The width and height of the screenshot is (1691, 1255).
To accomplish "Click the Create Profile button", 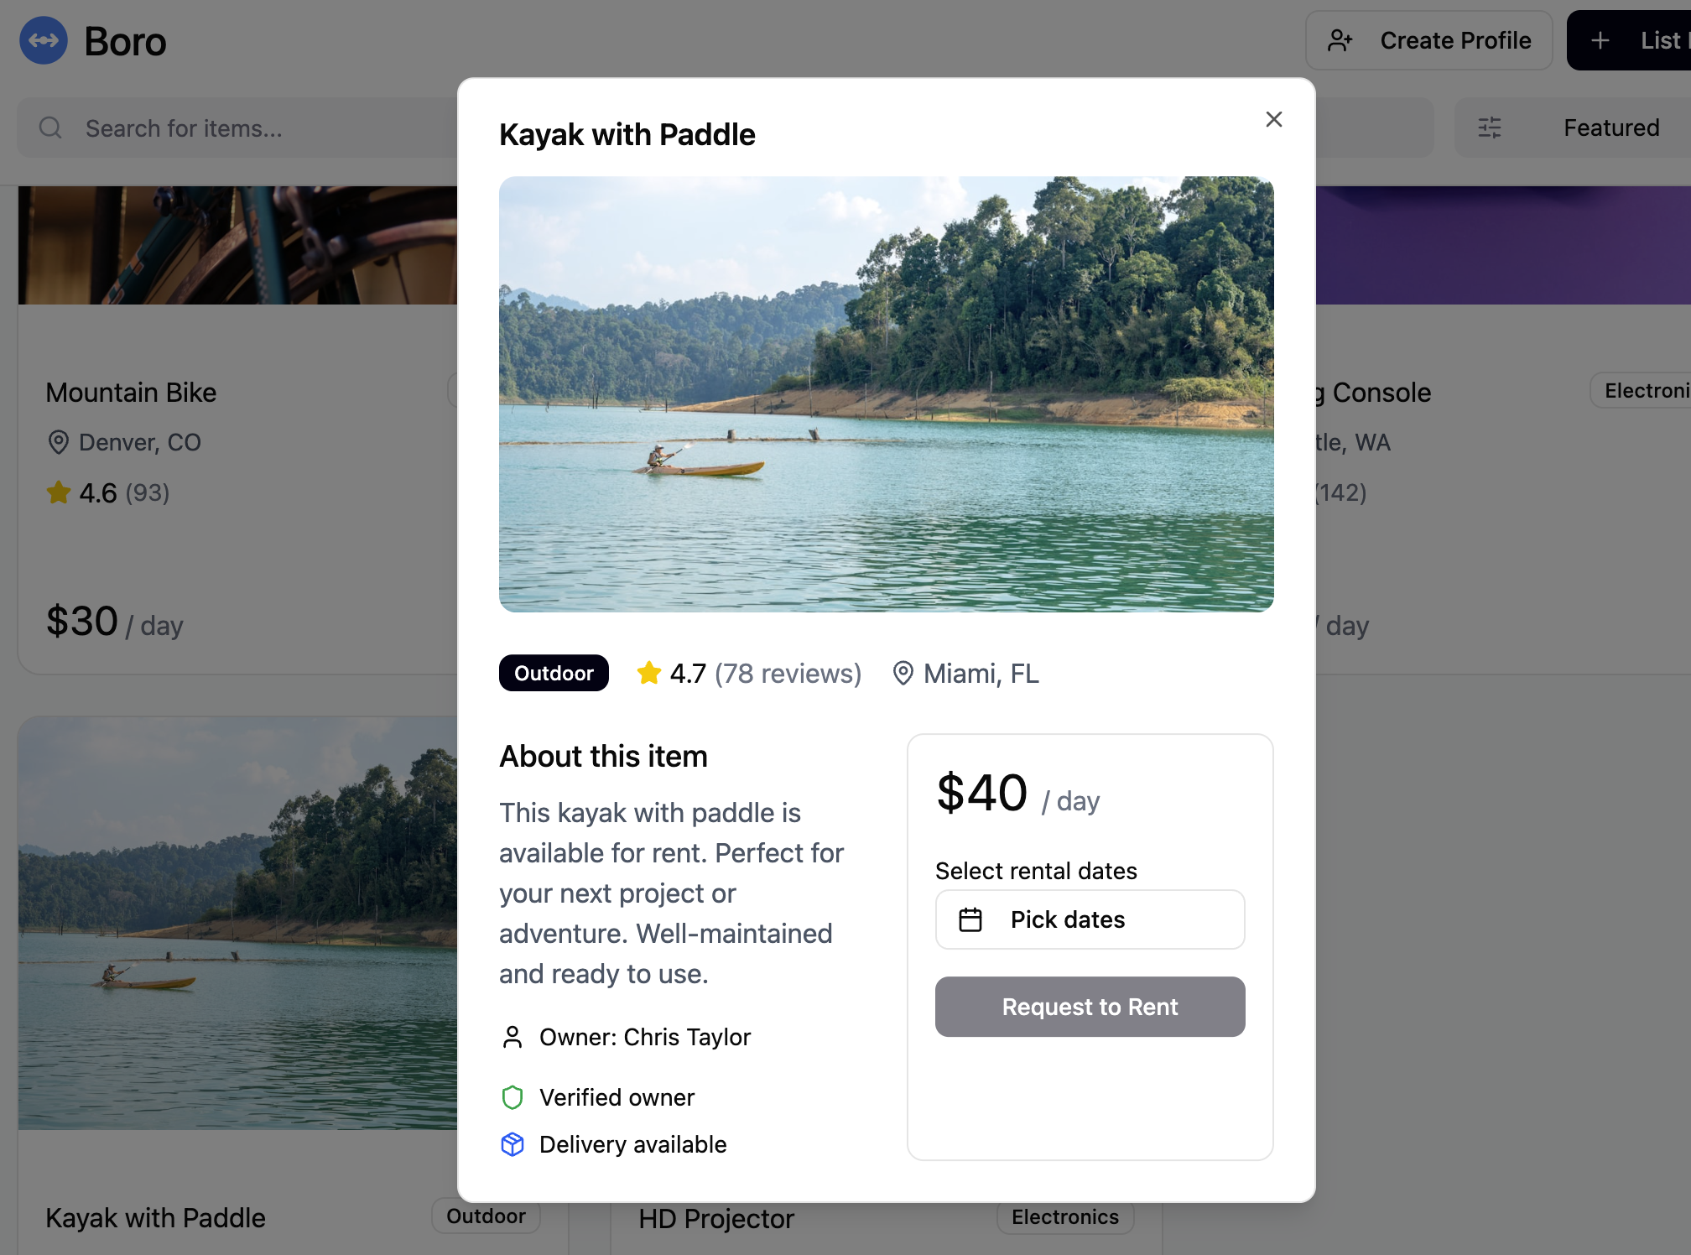I will 1428,40.
